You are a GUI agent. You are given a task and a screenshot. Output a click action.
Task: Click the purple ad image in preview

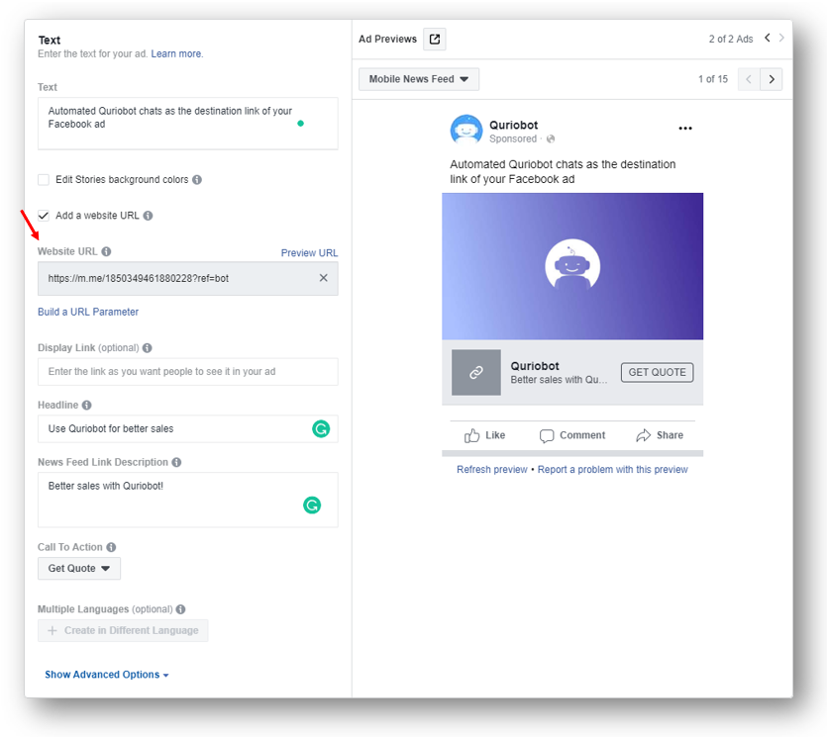click(572, 266)
